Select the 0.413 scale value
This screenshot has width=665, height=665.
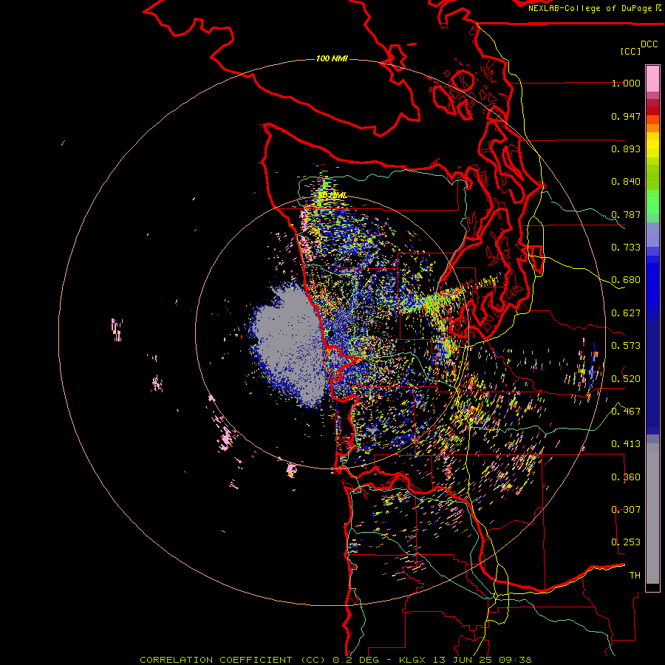pos(626,444)
